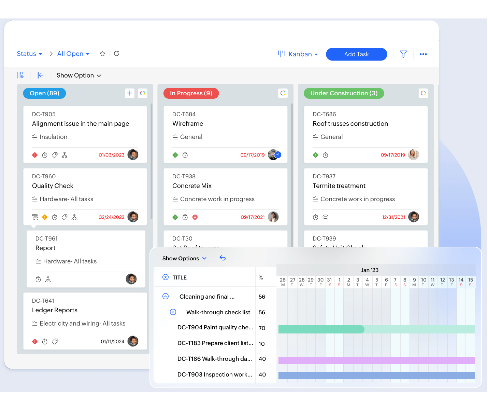Image resolution: width=488 pixels, height=410 pixels.
Task: Click DC-T904's green progress bar in the timeline
Action: tap(321, 329)
